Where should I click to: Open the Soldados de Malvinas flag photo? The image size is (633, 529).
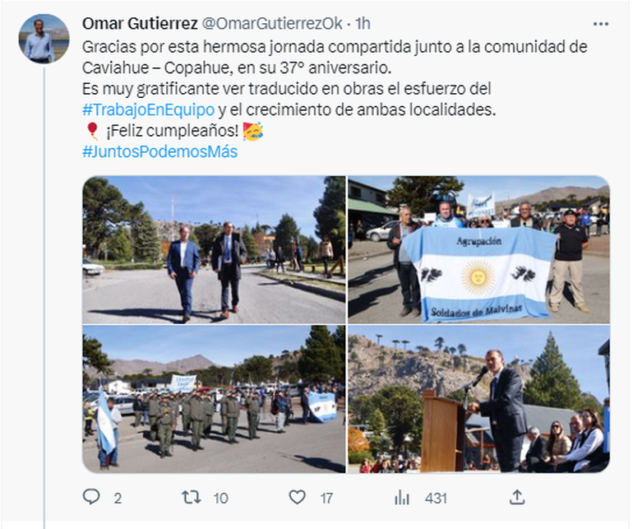pos(478,250)
